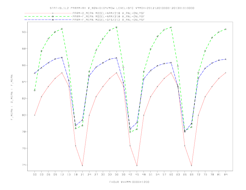Select legend entry PARM=F_MEAN MODEL=NAM/218
Image resolution: width=246 pixels, height=190 pixels.
108,16
